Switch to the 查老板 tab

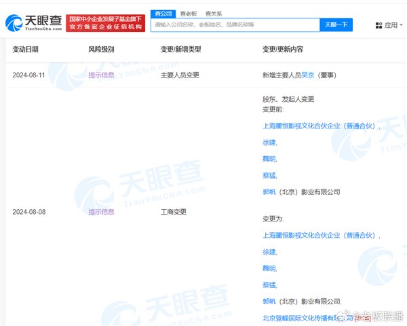tap(189, 14)
